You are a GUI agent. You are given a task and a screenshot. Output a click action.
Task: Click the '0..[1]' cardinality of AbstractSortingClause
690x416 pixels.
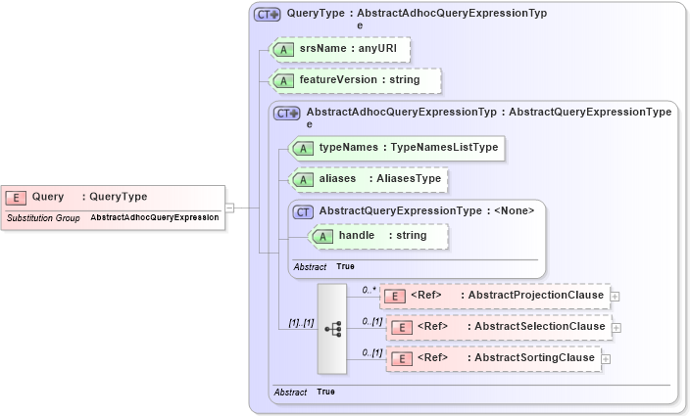click(x=372, y=352)
